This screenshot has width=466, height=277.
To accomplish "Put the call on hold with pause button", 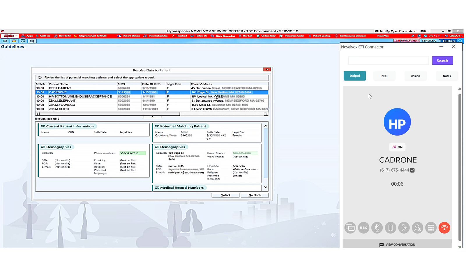I will tap(391, 228).
